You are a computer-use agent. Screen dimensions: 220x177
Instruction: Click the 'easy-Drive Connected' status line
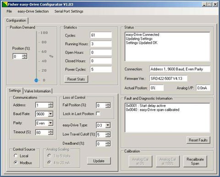point(143,35)
